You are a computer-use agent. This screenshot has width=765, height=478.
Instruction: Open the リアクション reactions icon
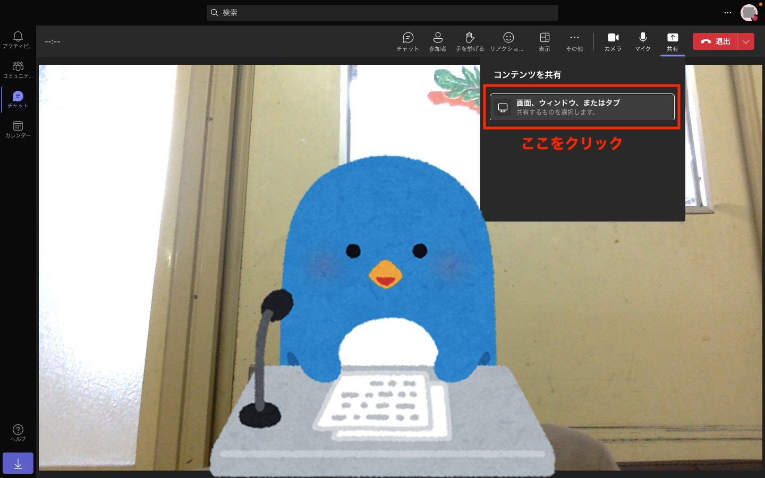point(507,41)
